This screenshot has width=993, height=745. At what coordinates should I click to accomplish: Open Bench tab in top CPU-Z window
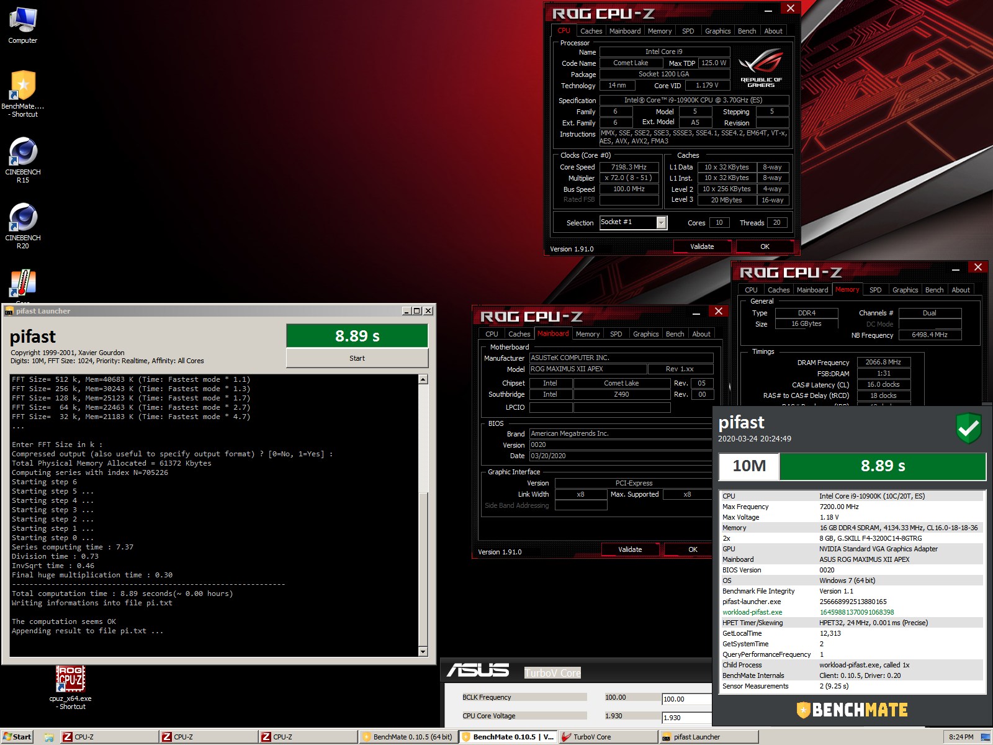[x=747, y=31]
